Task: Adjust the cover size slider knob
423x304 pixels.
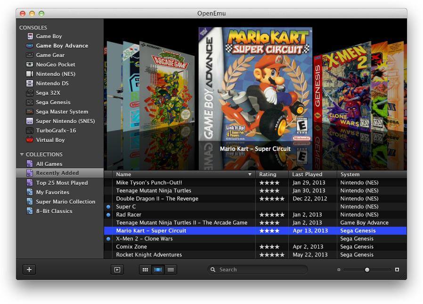Action: coord(367,270)
